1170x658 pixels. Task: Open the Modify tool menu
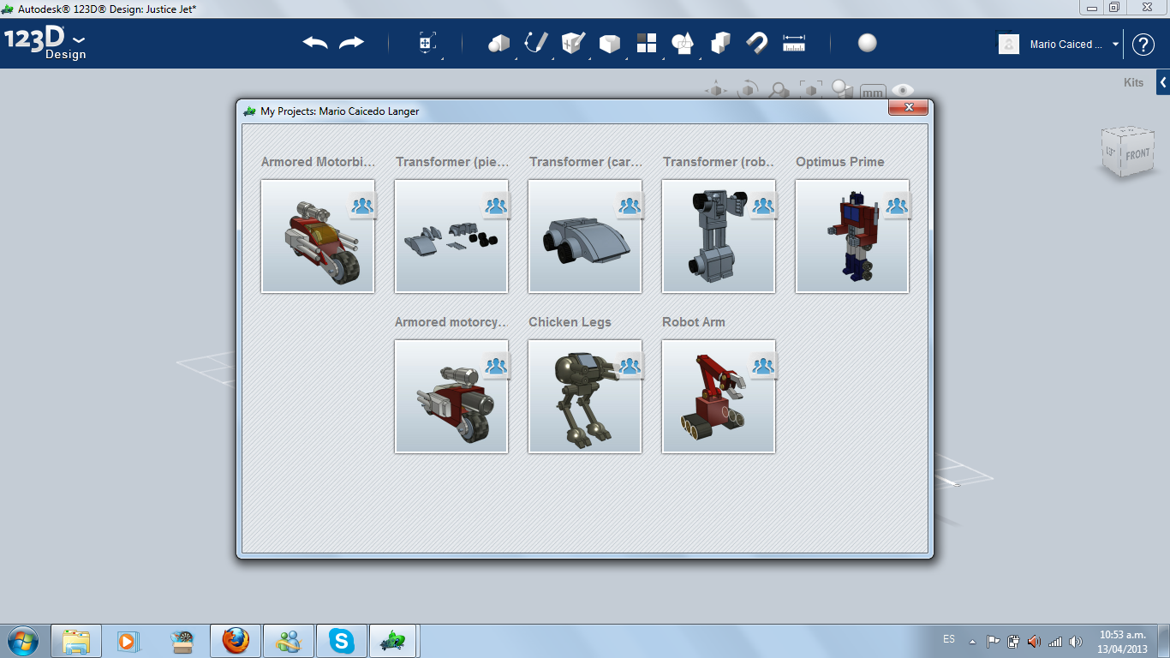point(609,44)
